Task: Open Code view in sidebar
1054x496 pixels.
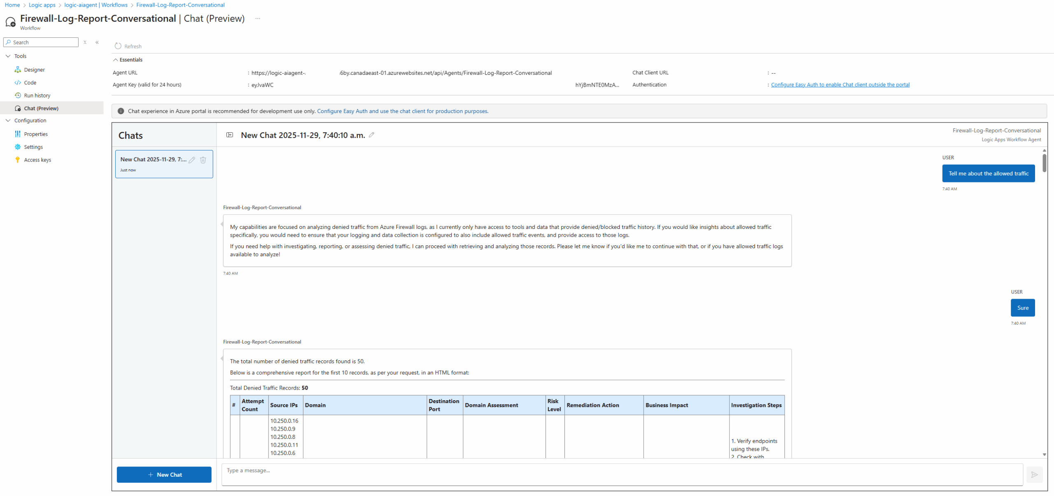Action: click(30, 83)
